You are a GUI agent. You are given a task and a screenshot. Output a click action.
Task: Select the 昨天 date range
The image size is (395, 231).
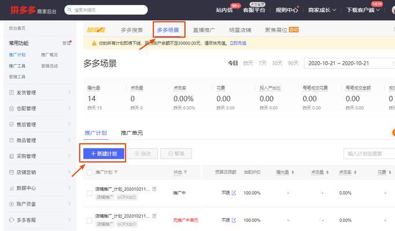pos(248,63)
